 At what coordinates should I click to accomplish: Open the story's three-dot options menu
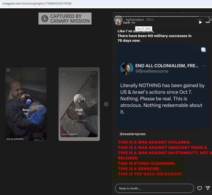tap(207, 22)
